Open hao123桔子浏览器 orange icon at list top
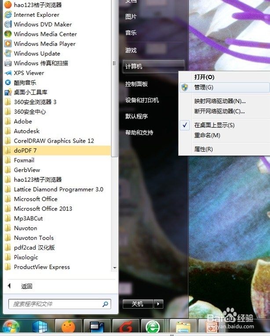Image resolution: width=270 pixels, height=336 pixels. pos(8,4)
